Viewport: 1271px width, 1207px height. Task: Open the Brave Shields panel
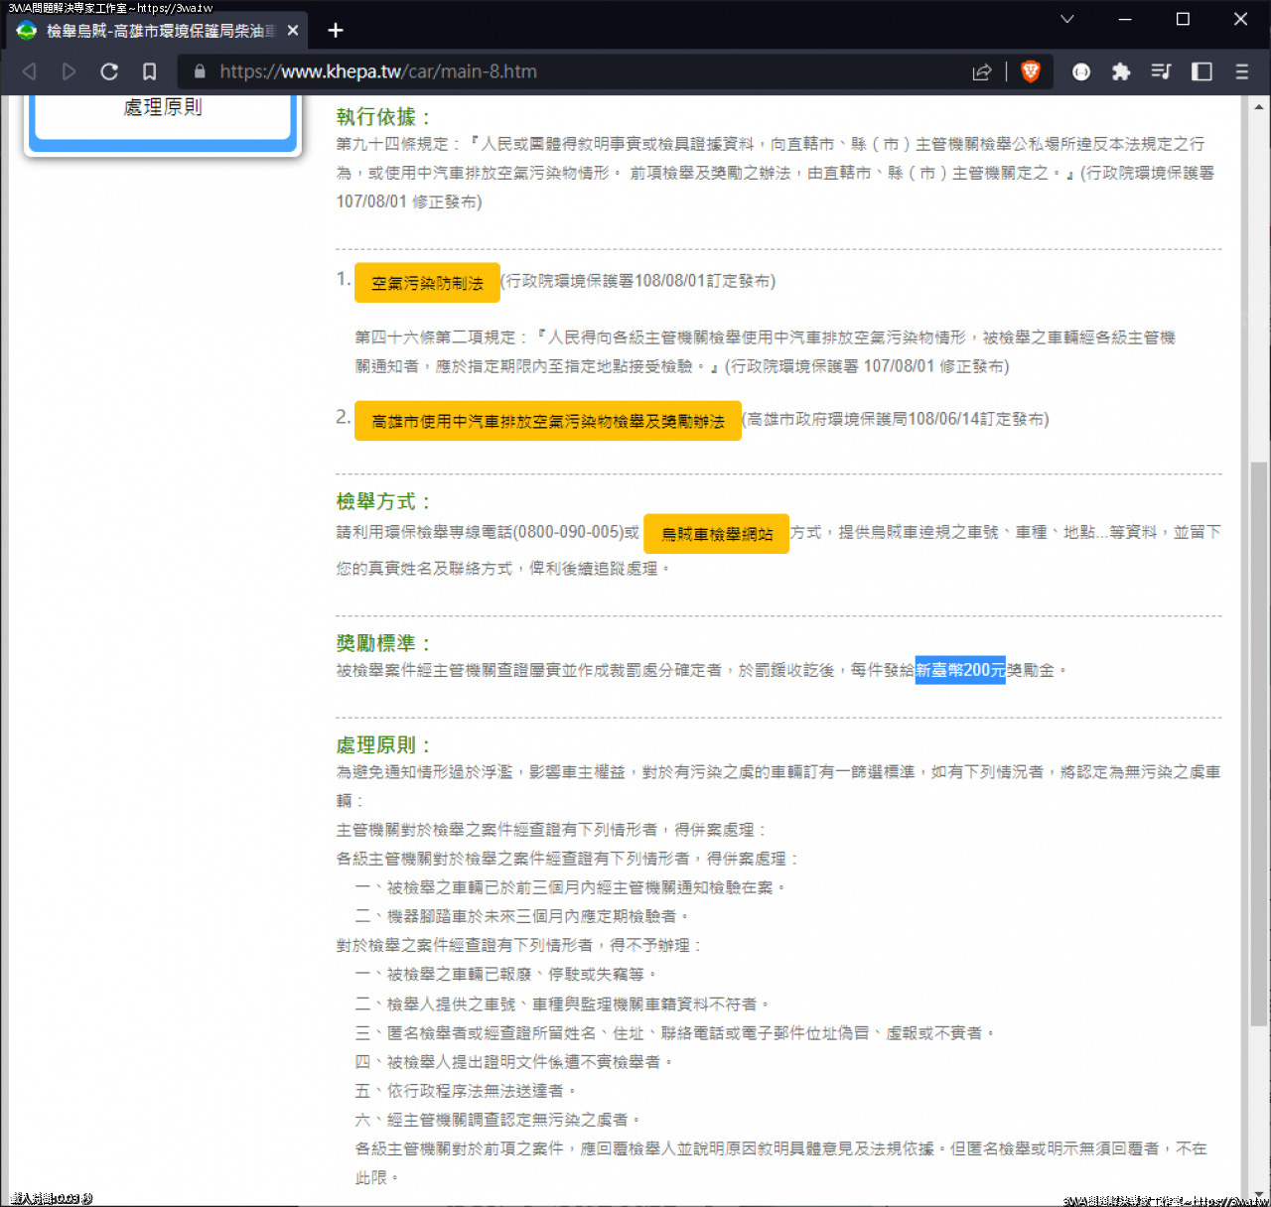(1031, 71)
